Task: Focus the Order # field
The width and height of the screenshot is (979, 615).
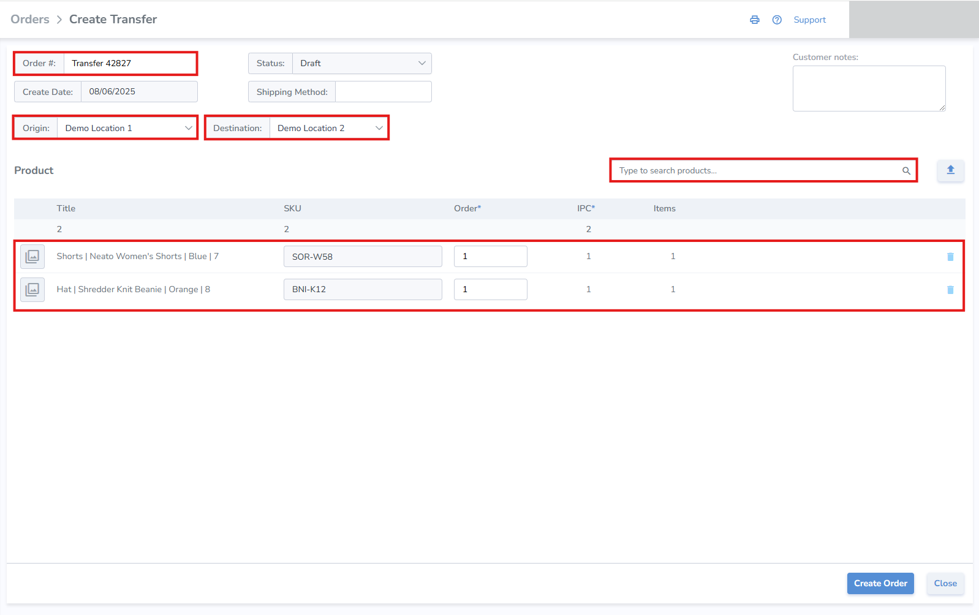Action: click(x=130, y=63)
